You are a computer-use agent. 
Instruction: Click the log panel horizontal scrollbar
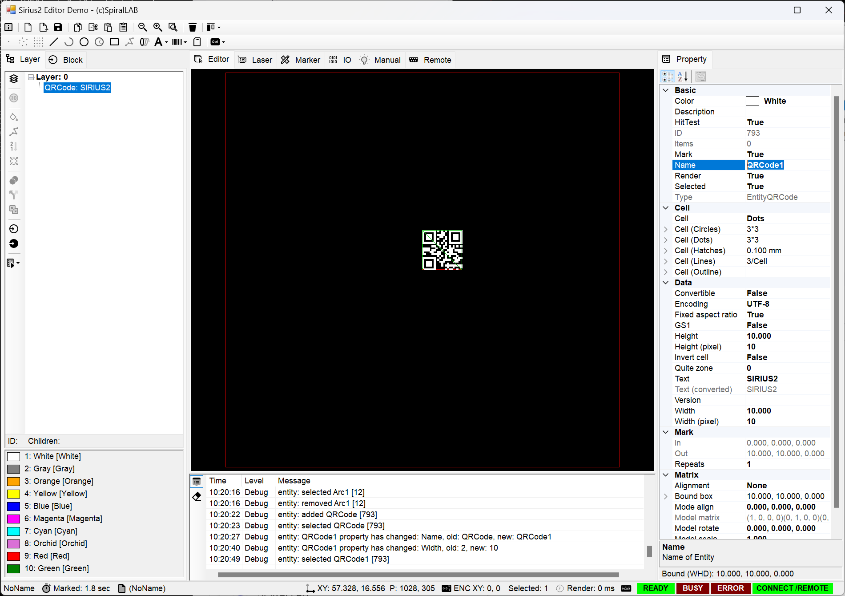tap(418, 575)
